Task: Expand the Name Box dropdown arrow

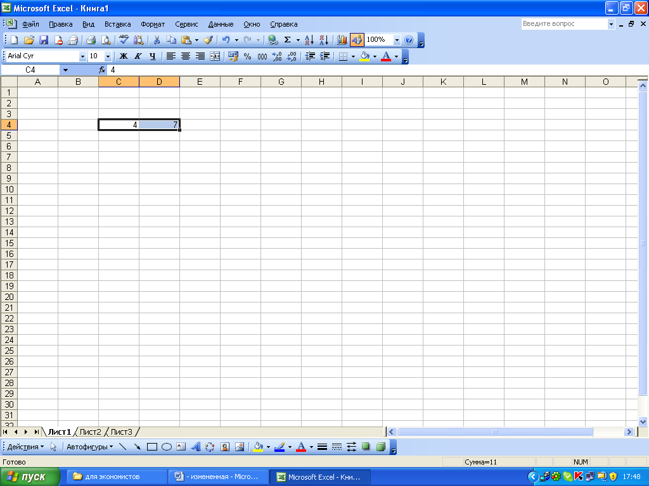Action: point(65,70)
